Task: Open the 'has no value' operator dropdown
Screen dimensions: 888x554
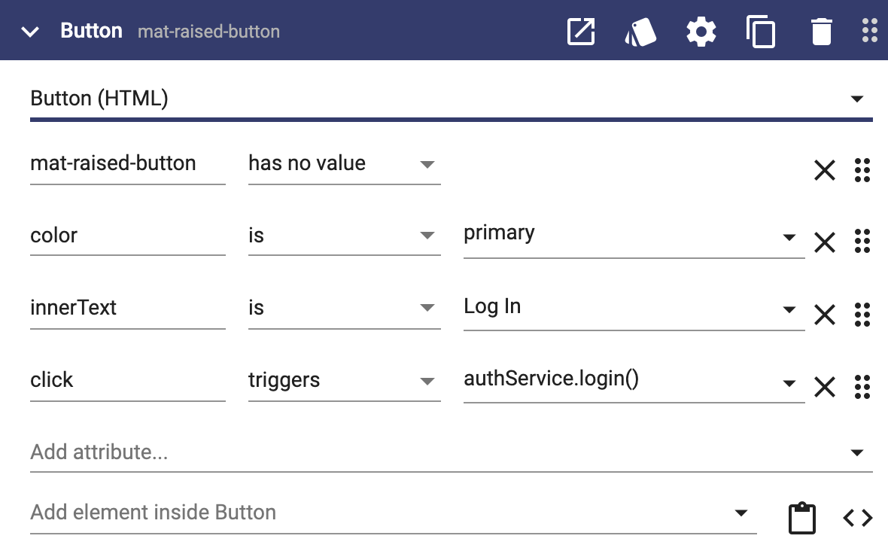Action: [x=345, y=164]
